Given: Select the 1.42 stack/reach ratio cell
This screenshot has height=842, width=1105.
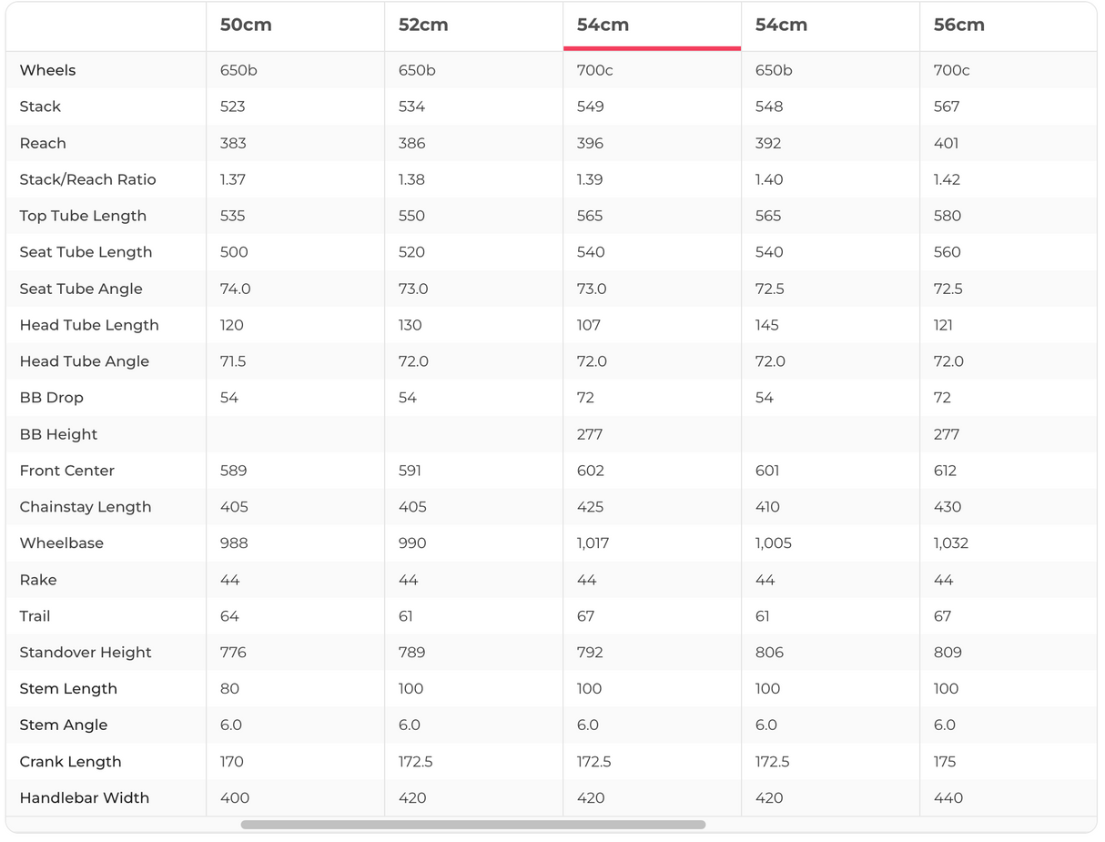Looking at the screenshot, I should click(947, 179).
